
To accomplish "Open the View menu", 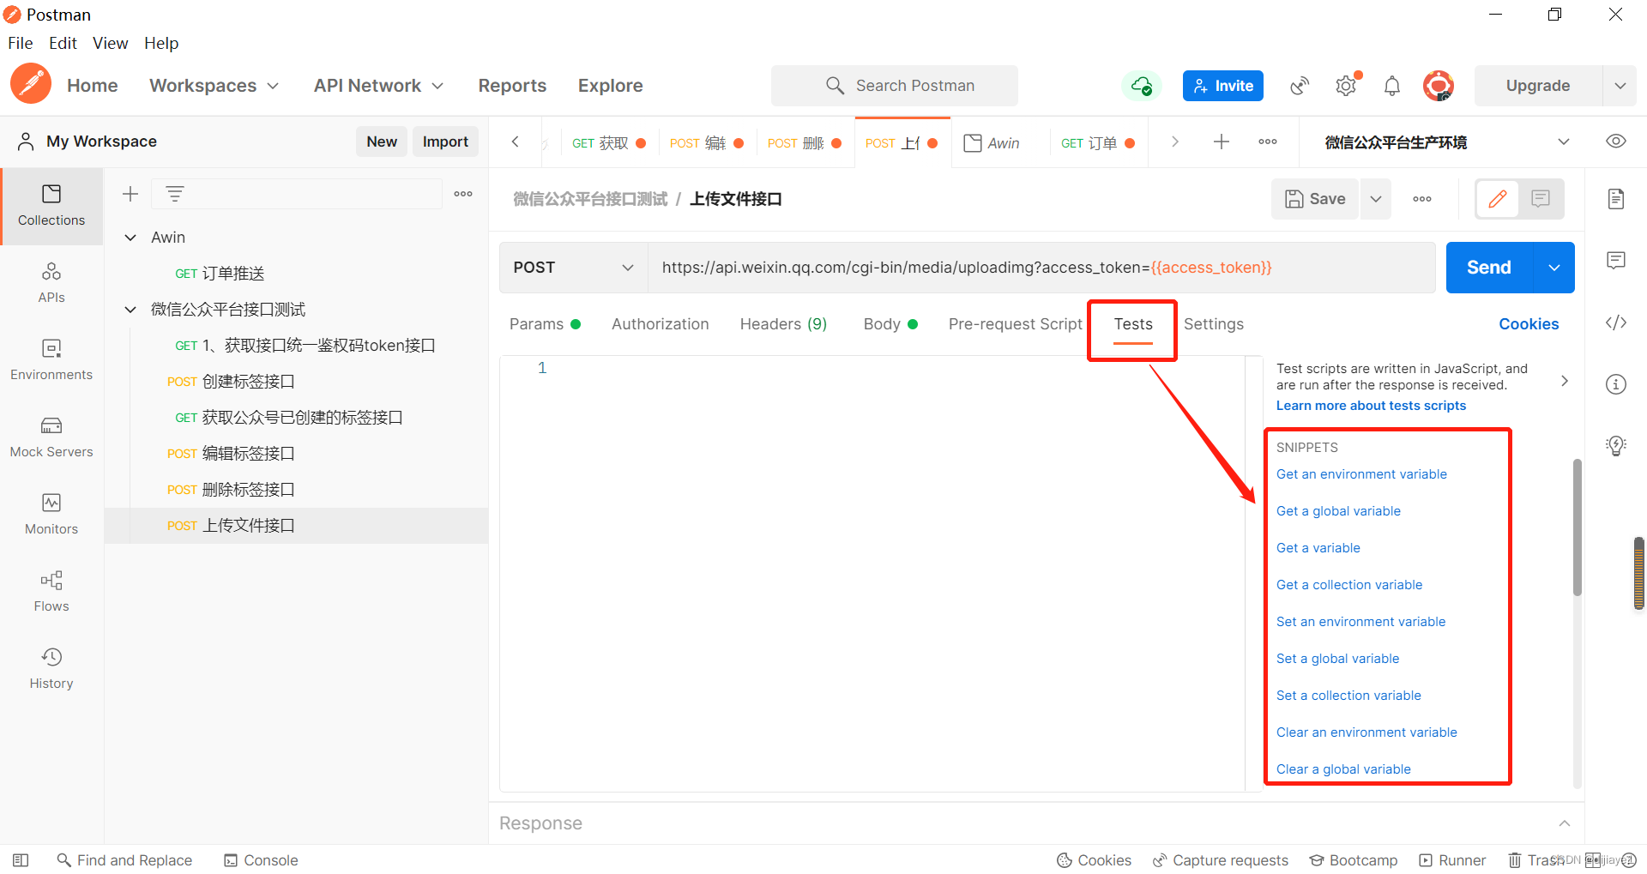I will click(x=111, y=43).
